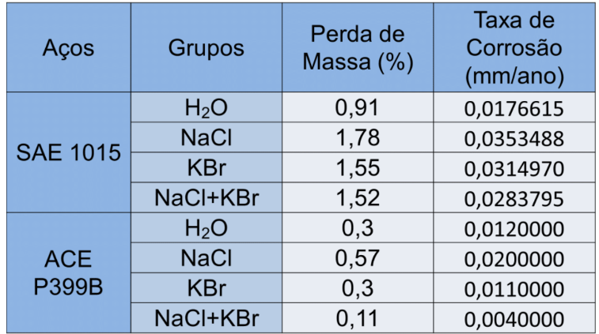Click the SAE 1015 steel cell
599x334 pixels.
point(68,152)
